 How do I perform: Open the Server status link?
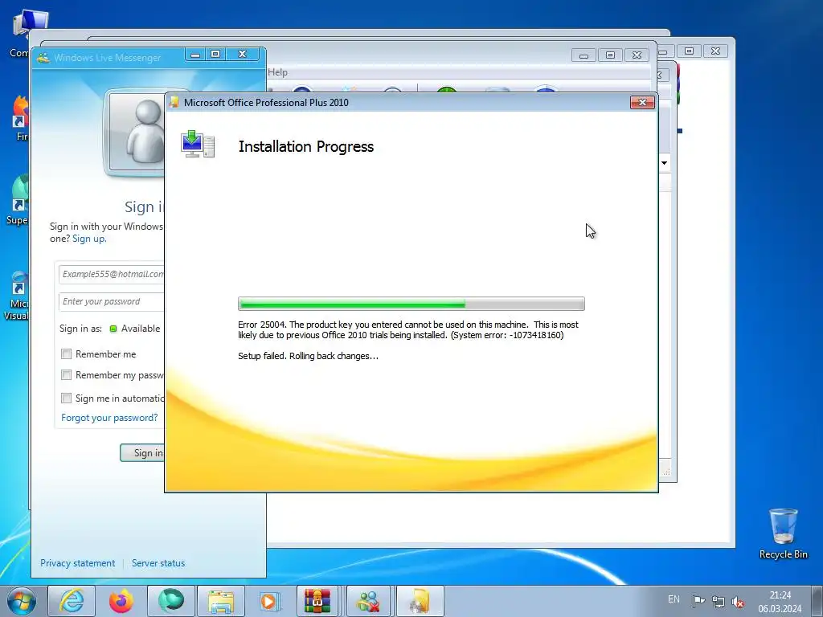click(x=158, y=563)
